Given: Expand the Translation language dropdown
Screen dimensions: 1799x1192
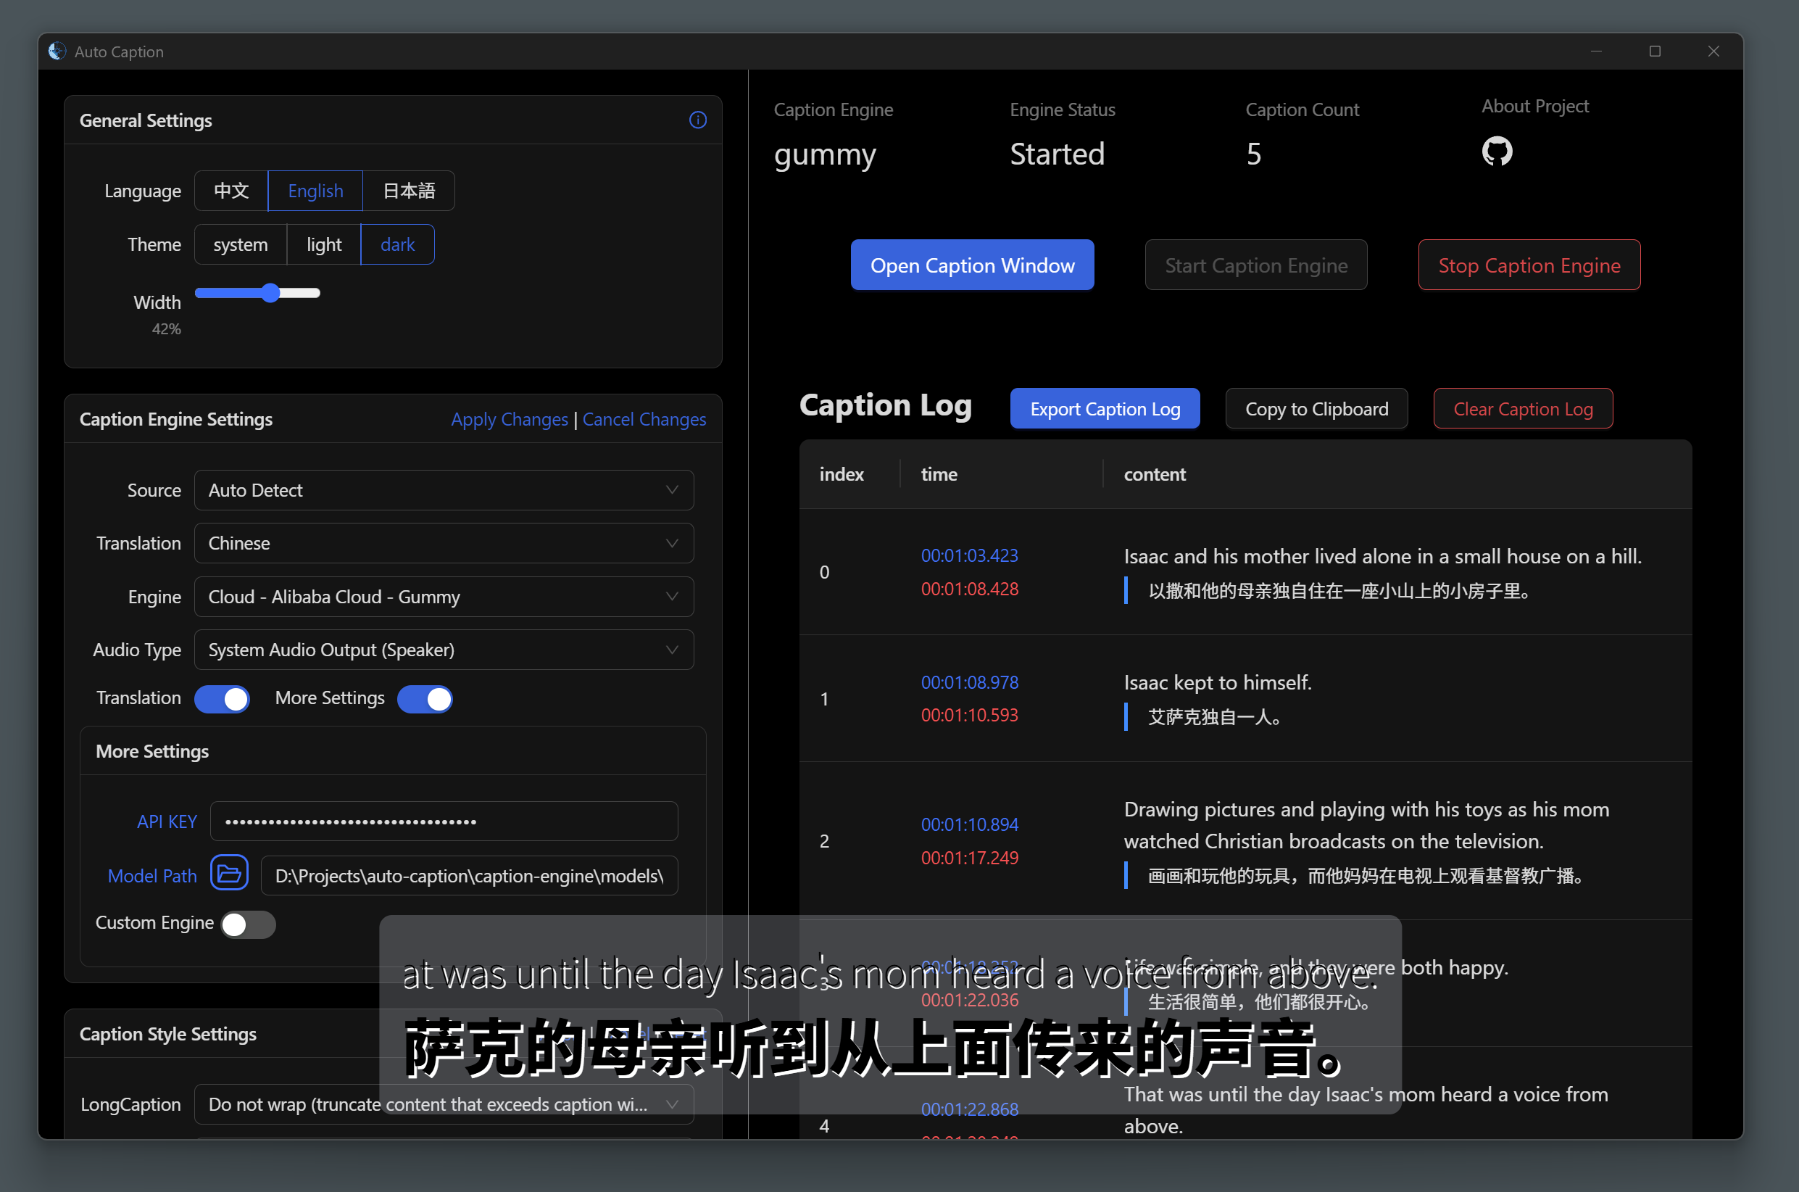Looking at the screenshot, I should pos(444,544).
